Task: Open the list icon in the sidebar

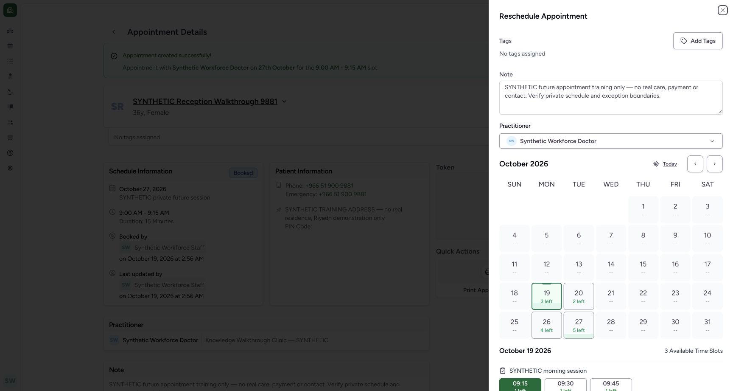Action: pos(10,61)
